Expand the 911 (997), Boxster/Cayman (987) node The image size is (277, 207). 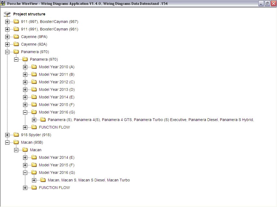(7, 22)
